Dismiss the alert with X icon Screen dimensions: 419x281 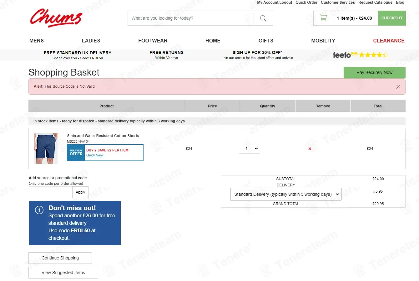pos(398,87)
